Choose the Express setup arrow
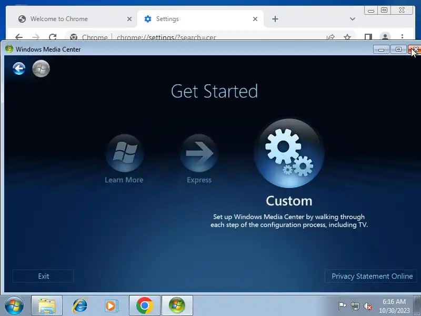This screenshot has width=421, height=316. [x=199, y=153]
